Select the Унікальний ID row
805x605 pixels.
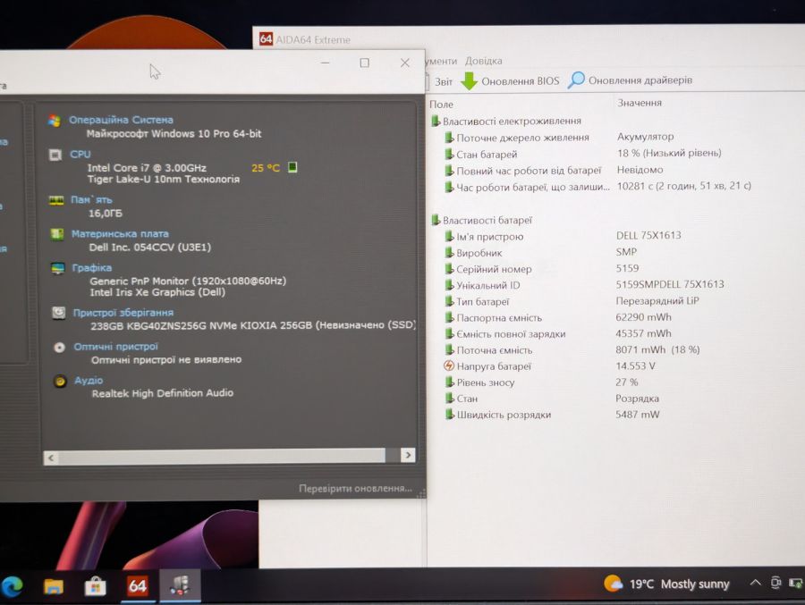[x=616, y=285]
